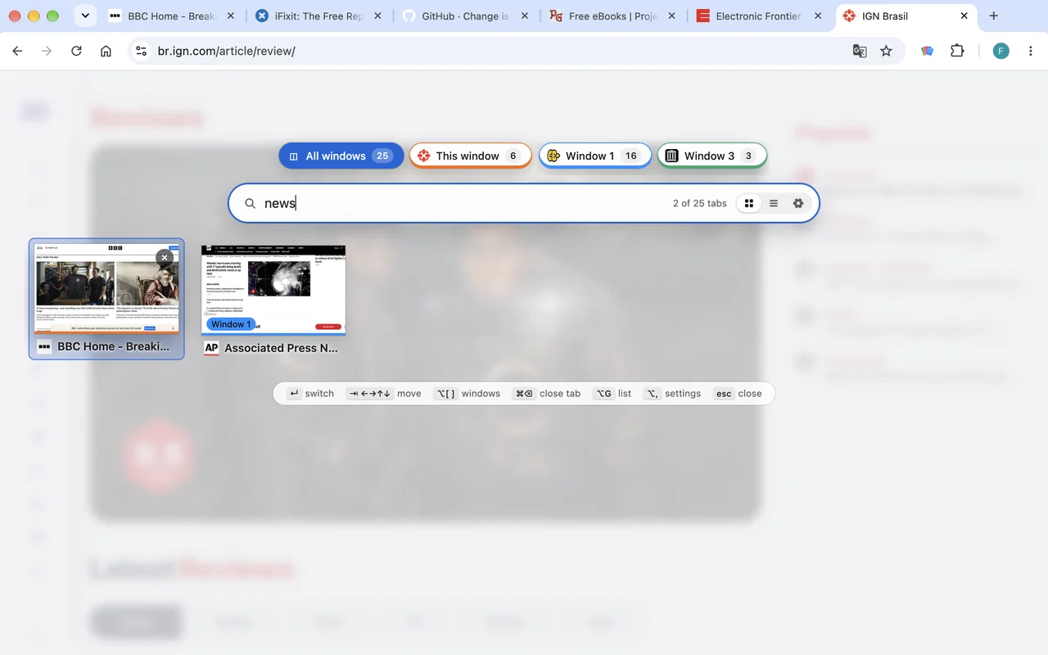1048x655 pixels.
Task: Close the GitHub browser tab
Action: pos(525,16)
